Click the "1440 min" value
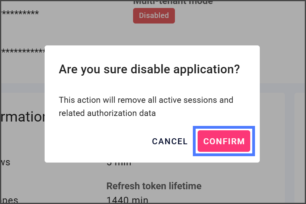Screen dimensions: 306x204 pyautogui.click(x=127, y=199)
